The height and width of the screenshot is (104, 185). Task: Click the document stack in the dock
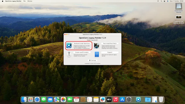pos(155,99)
